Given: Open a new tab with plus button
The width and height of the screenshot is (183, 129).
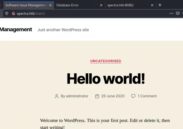Looking at the screenshot, I should (160, 5).
